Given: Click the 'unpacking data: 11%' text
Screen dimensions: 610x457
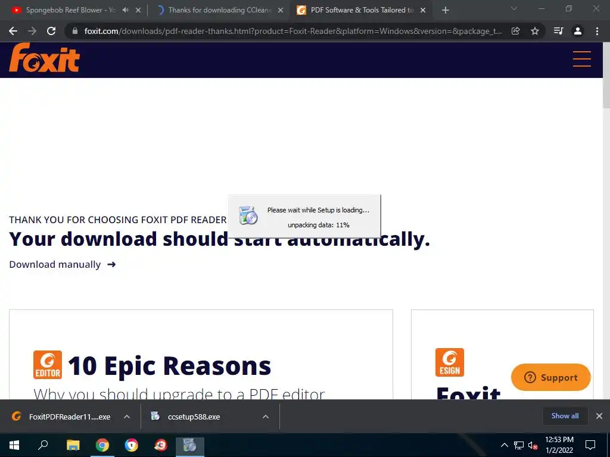Looking at the screenshot, I should point(318,225).
